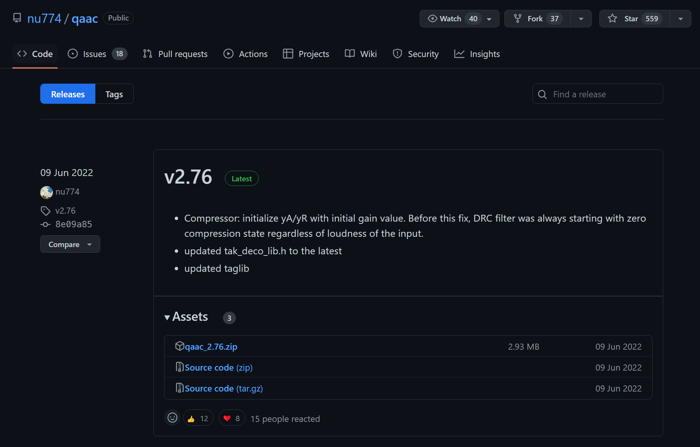The width and height of the screenshot is (700, 447).
Task: Toggle the thumbs up reaction
Action: point(198,418)
